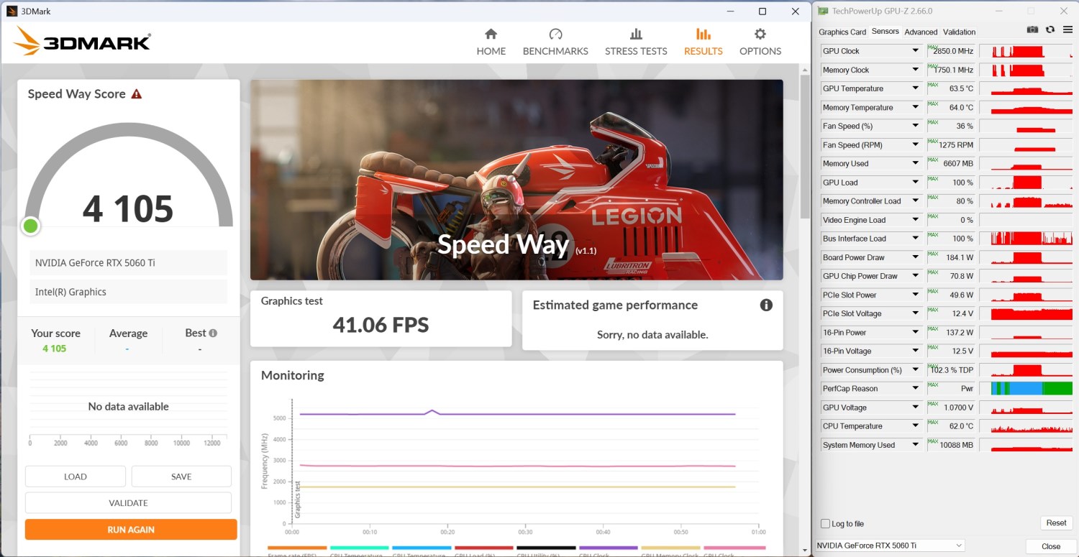Expand the Memory Used sensor dropdown
Image resolution: width=1079 pixels, height=557 pixels.
click(x=916, y=163)
